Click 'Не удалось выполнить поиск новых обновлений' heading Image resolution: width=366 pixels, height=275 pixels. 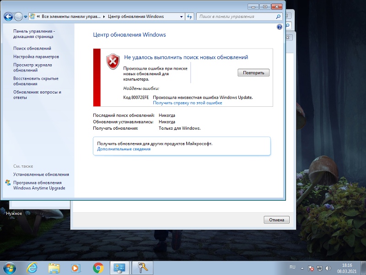186,57
